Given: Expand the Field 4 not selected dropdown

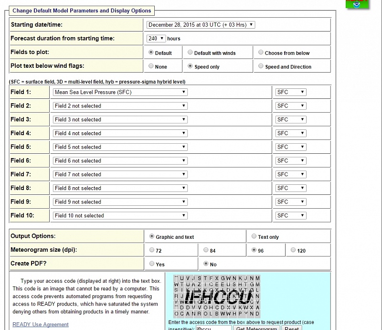Looking at the screenshot, I should (x=120, y=133).
